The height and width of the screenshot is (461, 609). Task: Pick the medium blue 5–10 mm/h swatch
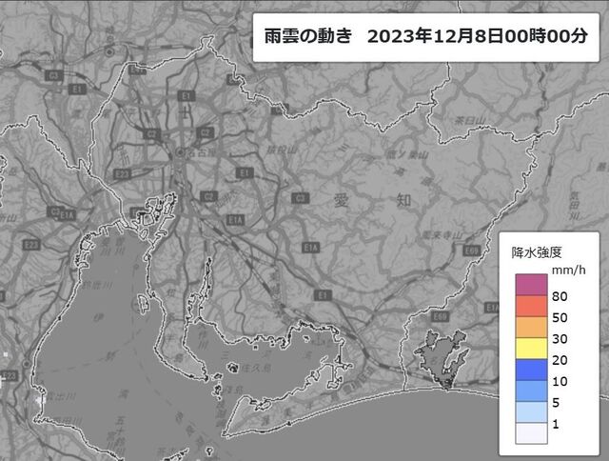coord(531,391)
